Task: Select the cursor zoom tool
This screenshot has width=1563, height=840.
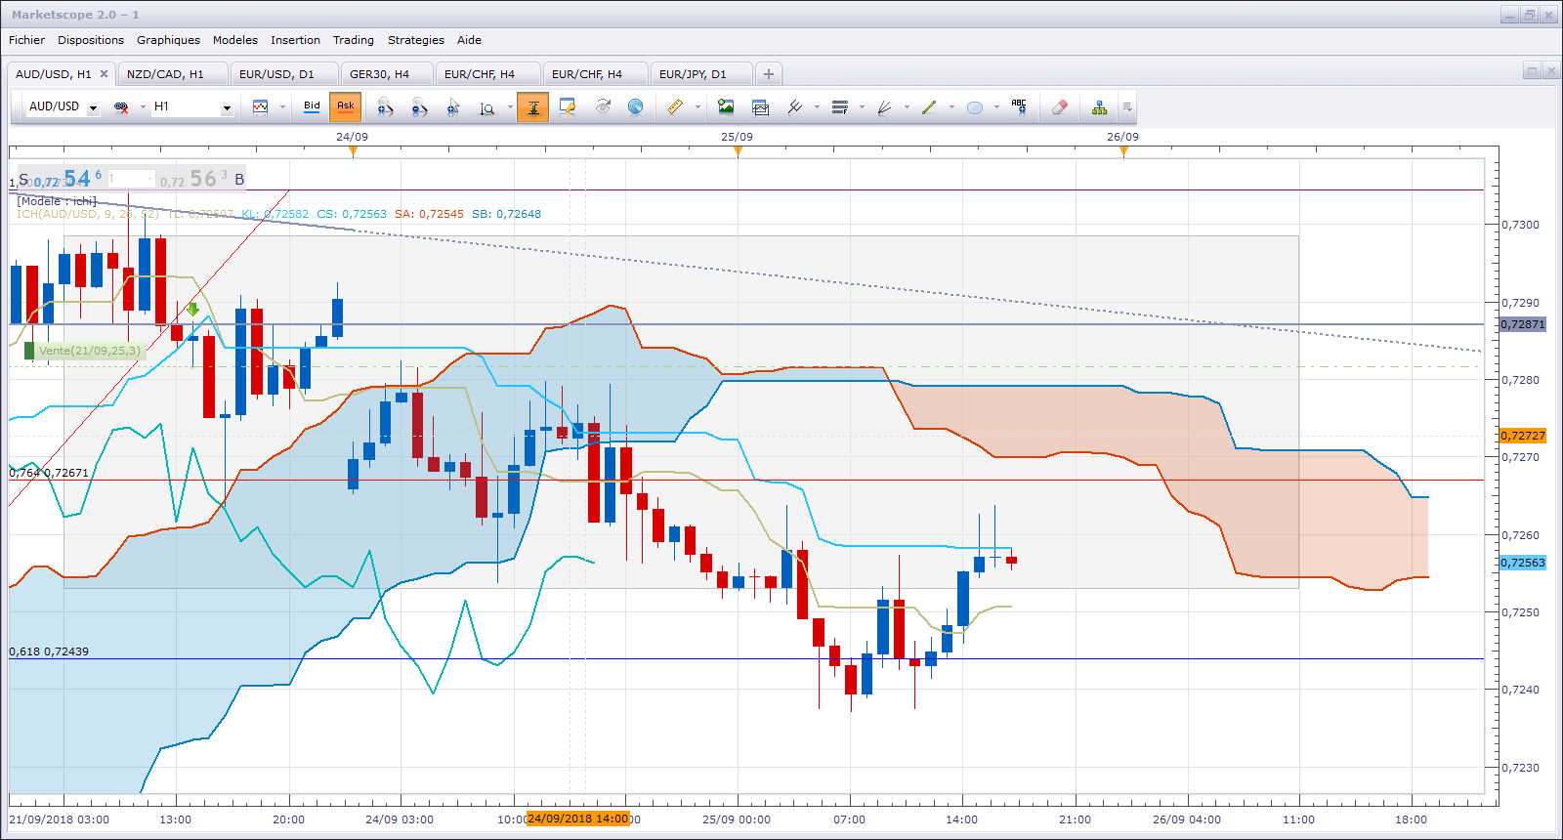Action: (x=453, y=107)
